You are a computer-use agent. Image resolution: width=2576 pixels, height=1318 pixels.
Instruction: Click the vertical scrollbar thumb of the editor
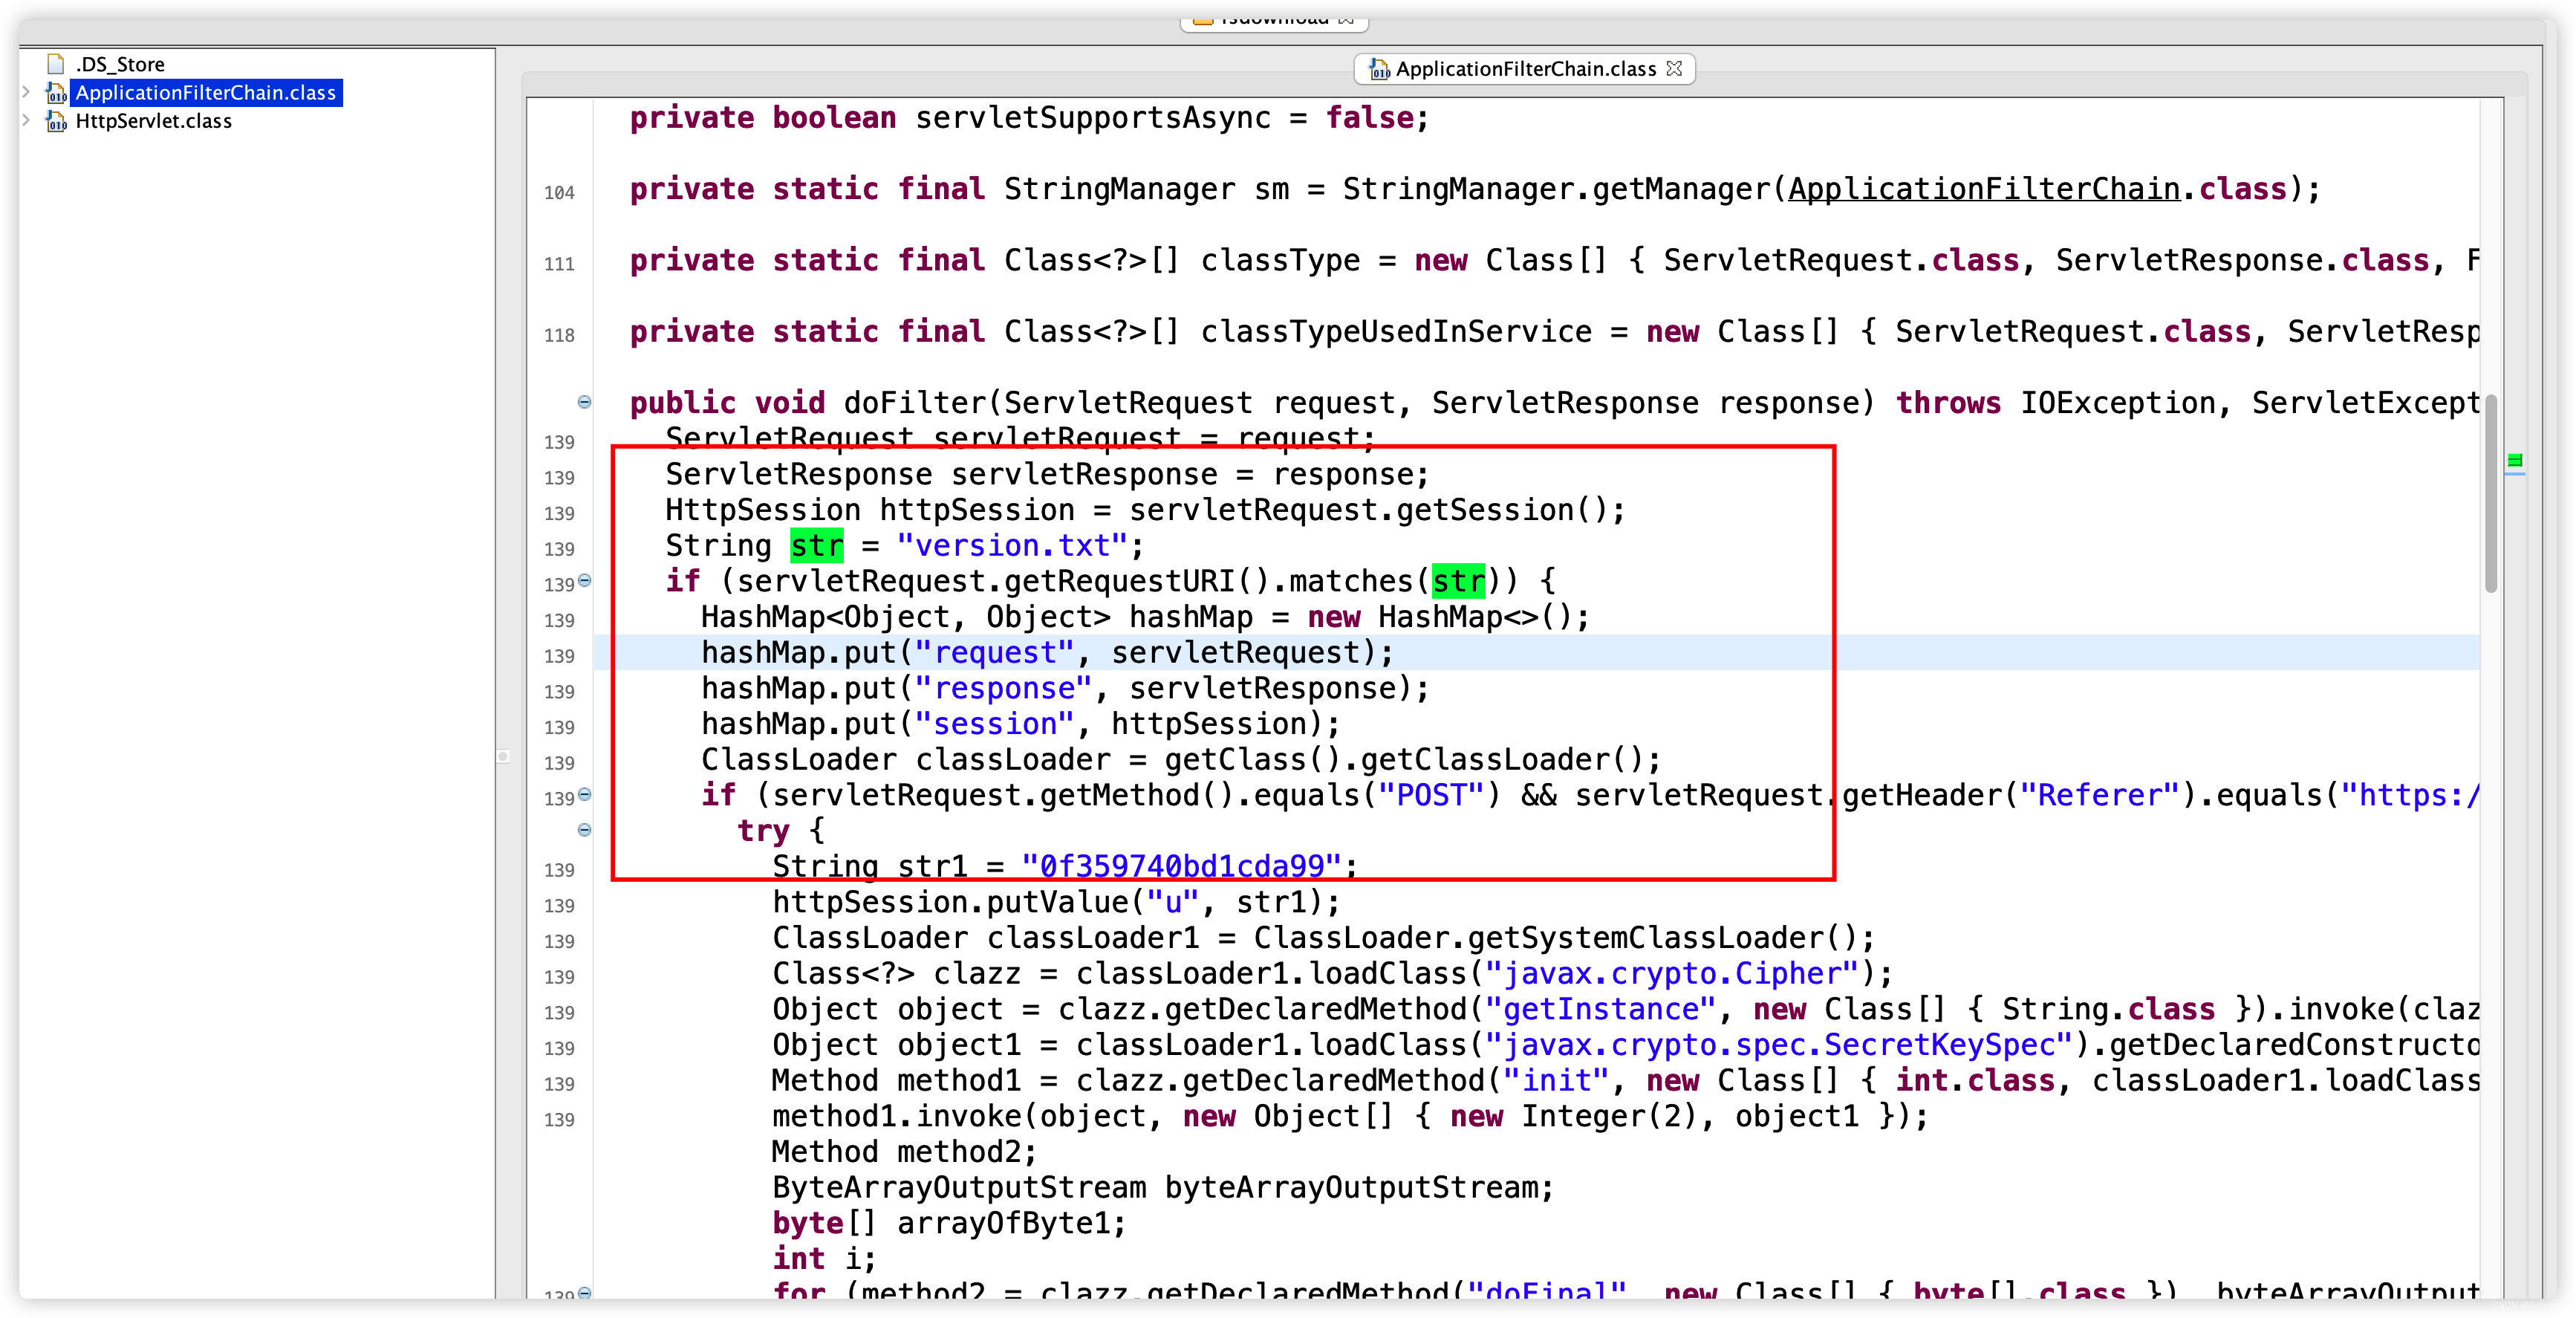(x=2491, y=493)
